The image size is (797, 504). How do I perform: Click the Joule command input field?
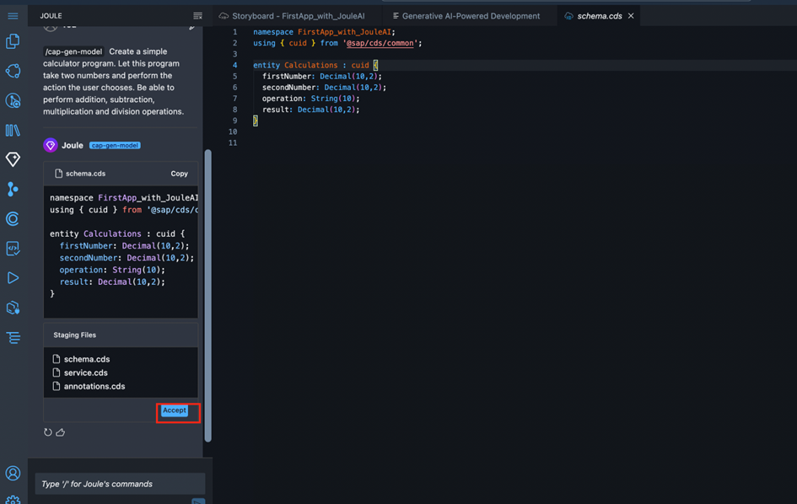(x=120, y=484)
